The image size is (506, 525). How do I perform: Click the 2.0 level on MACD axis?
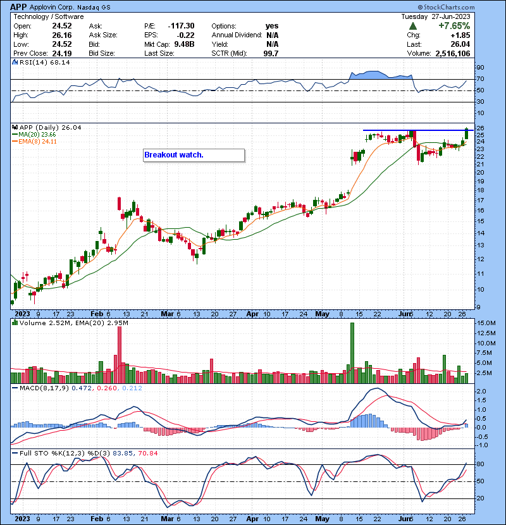[x=481, y=392]
